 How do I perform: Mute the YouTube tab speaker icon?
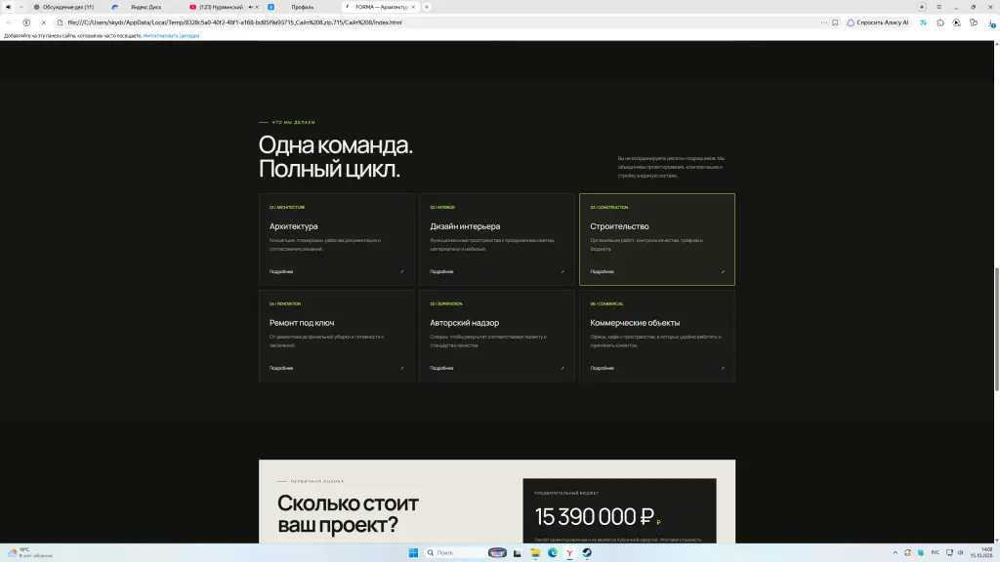[251, 7]
